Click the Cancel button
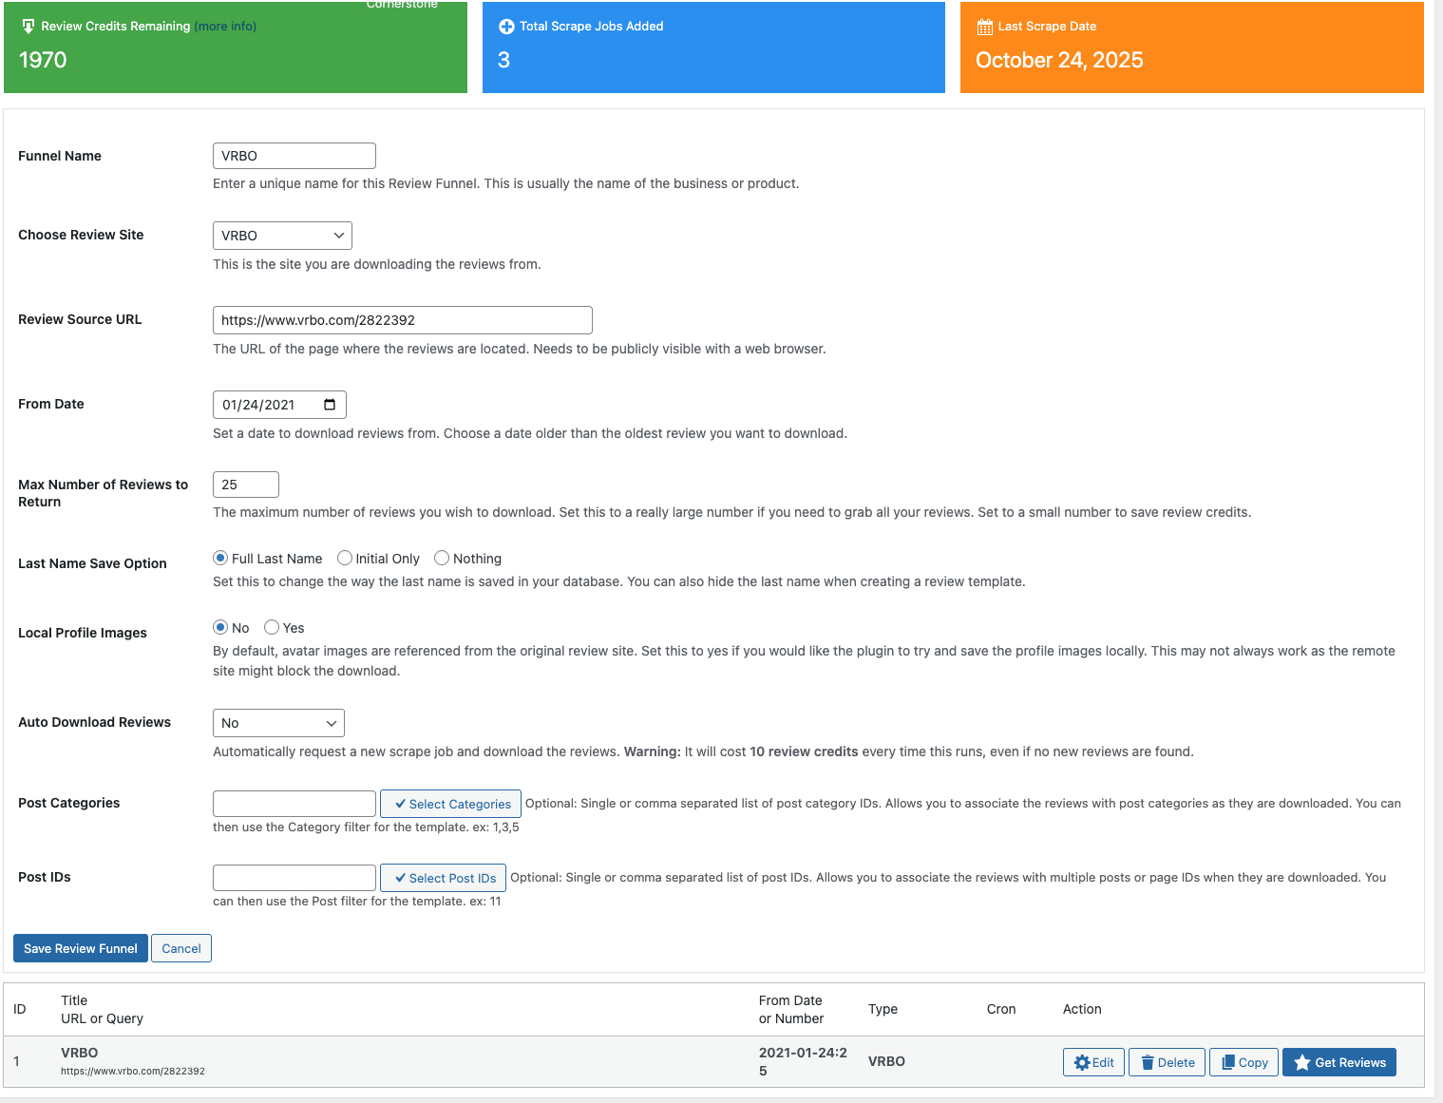Image resolution: width=1443 pixels, height=1103 pixels. pyautogui.click(x=181, y=948)
